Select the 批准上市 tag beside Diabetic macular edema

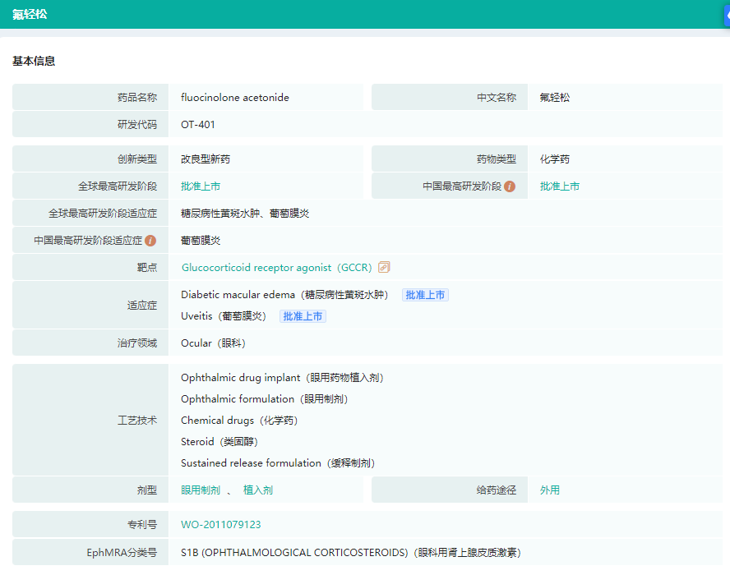[425, 295]
